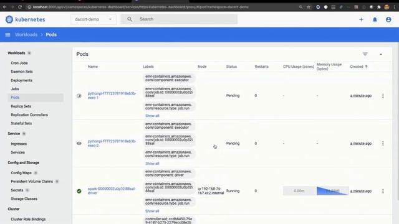Open Stateful Sets in sidebar
Image resolution: width=399 pixels, height=224 pixels.
21,123
